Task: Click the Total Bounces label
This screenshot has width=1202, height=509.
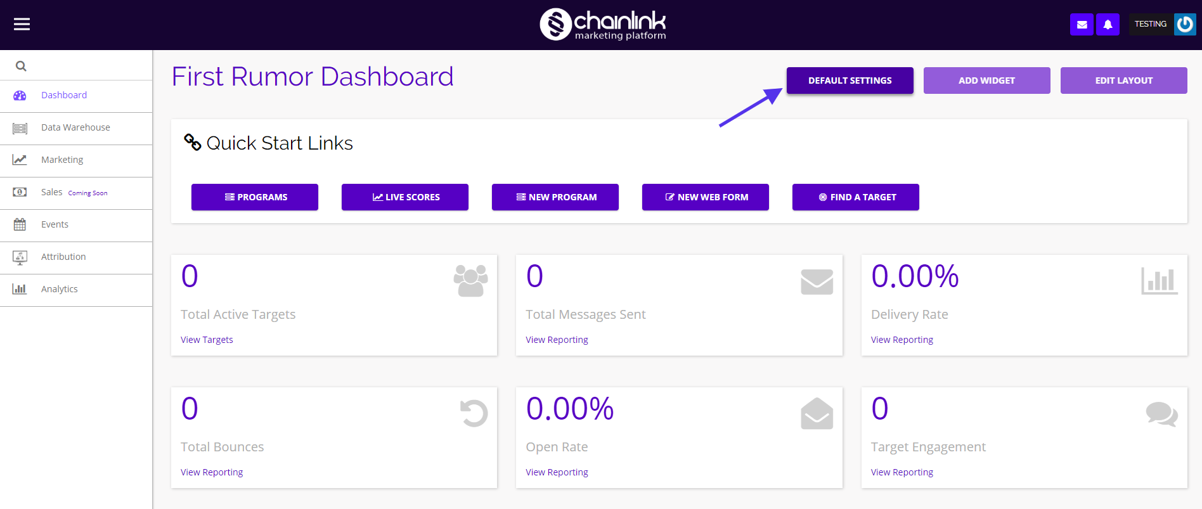Action: click(x=222, y=447)
